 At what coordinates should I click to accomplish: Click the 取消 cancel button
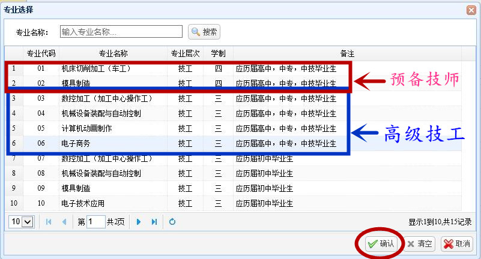(457, 244)
